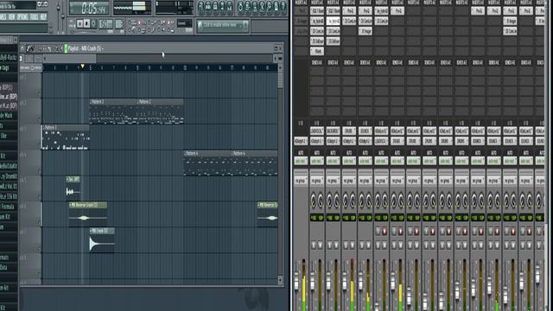
Task: Click the yellow playhead marker on the Playlist ruler
Action: [82, 67]
